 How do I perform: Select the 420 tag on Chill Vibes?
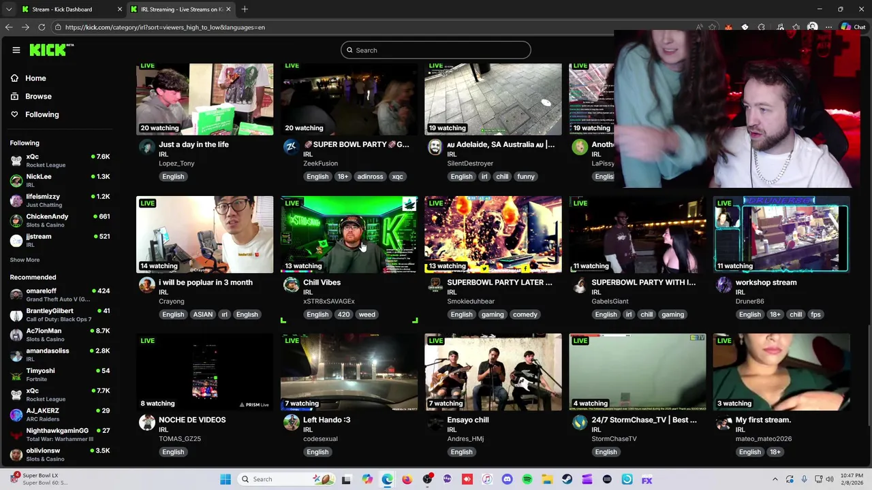(343, 314)
